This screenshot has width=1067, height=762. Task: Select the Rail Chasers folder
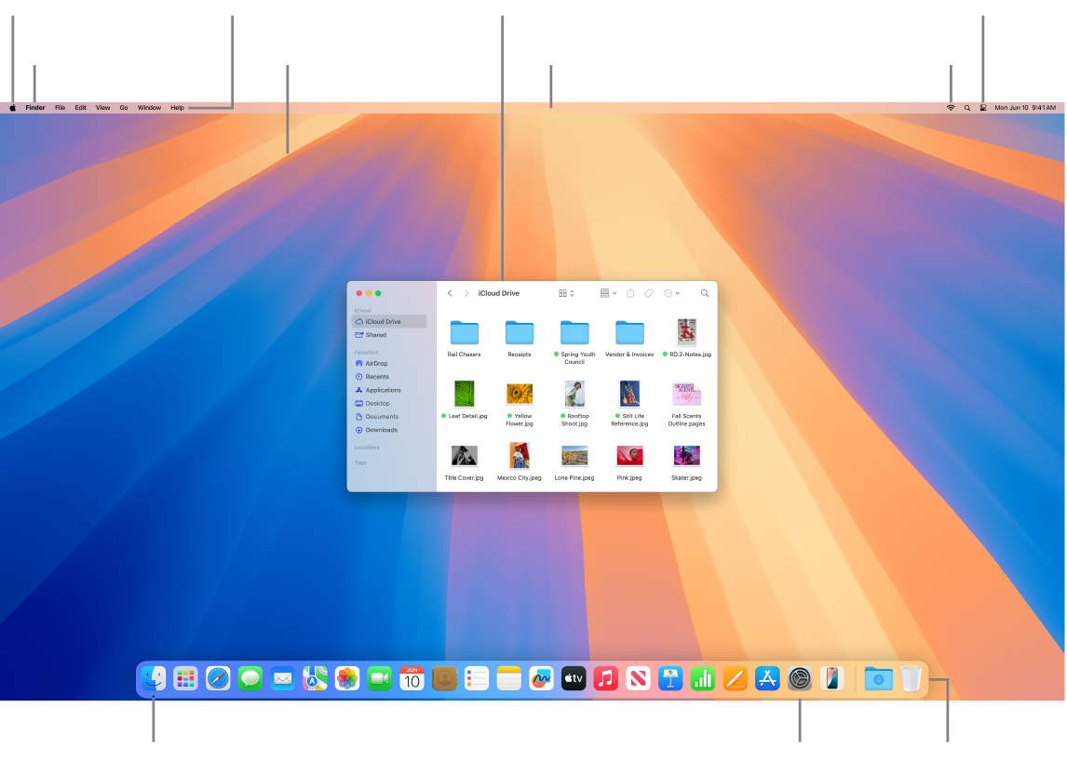click(x=464, y=332)
